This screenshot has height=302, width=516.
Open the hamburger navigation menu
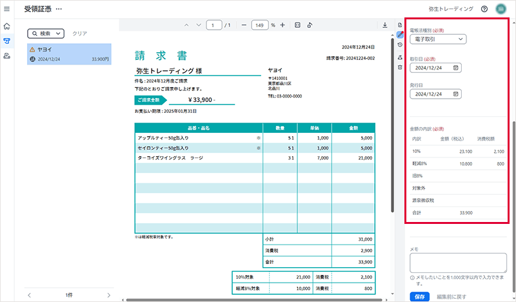[x=6, y=9]
